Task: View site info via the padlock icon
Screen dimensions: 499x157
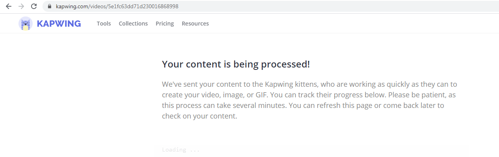Action: point(50,6)
